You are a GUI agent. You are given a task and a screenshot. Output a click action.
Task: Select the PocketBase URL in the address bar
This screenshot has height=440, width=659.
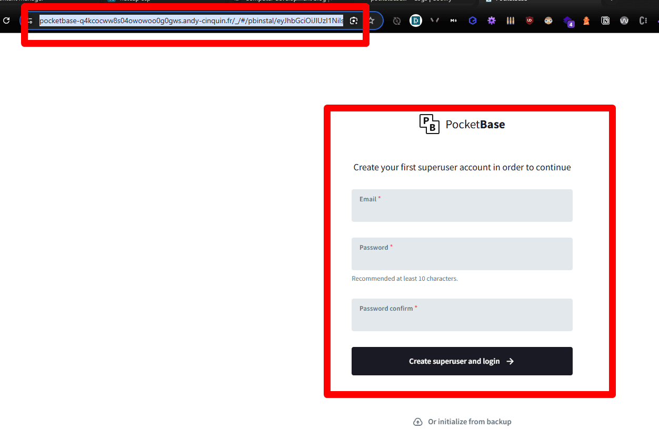pos(192,21)
